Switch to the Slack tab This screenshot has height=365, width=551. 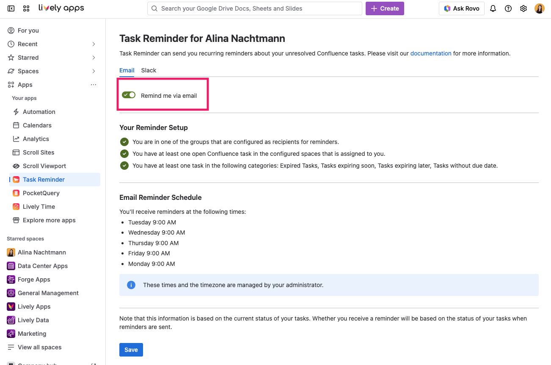pos(149,70)
